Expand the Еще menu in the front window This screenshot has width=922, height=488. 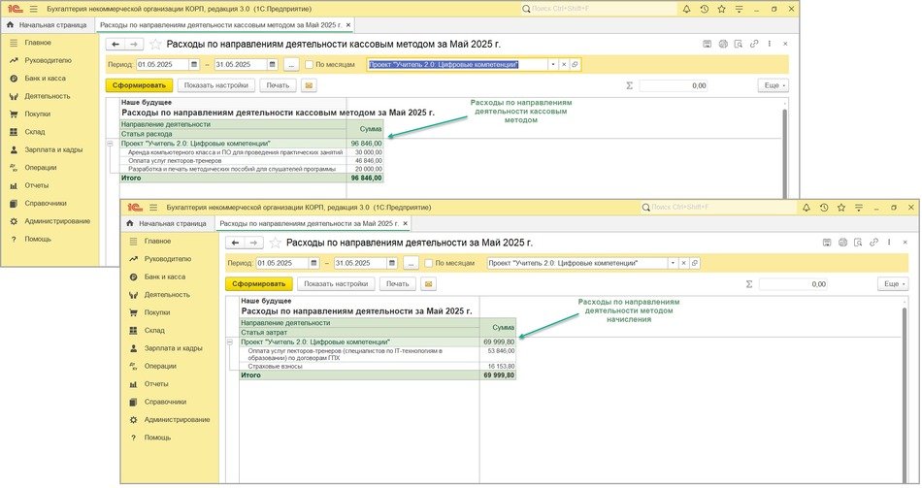pos(893,284)
